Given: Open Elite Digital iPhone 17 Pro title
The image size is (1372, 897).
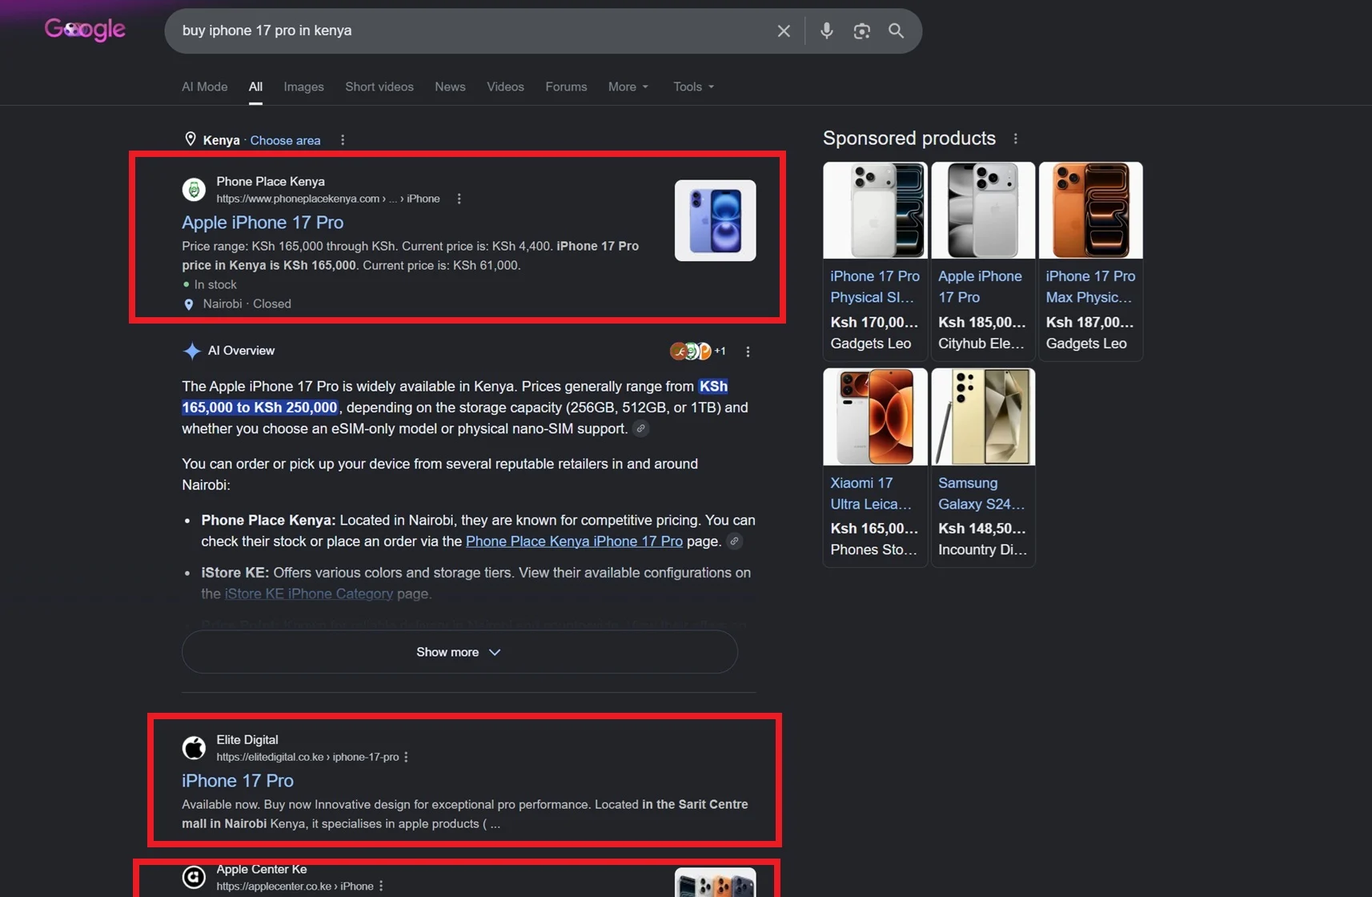Looking at the screenshot, I should (x=238, y=781).
